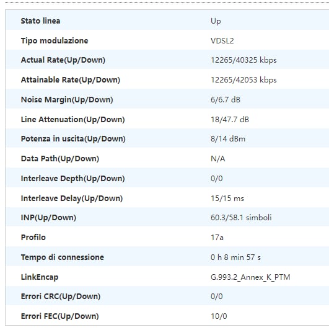Select the Potenza in uscita(Up/Down) label
329x335 pixels.
click(x=73, y=139)
